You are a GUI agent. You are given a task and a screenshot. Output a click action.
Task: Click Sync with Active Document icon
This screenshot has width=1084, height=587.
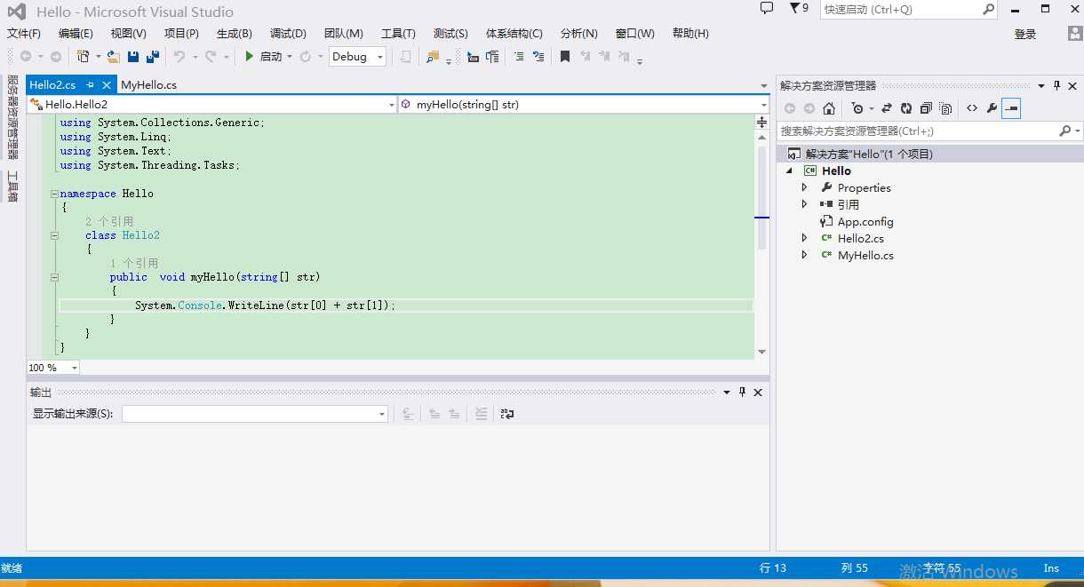tap(886, 108)
